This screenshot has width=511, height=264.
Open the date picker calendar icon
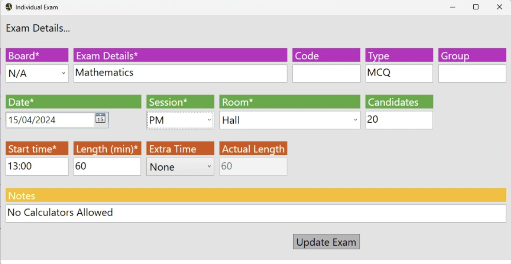[100, 119]
